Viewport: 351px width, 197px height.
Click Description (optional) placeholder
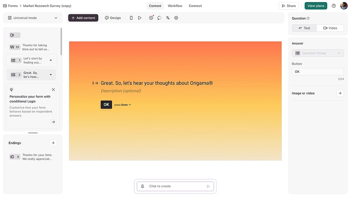click(121, 91)
